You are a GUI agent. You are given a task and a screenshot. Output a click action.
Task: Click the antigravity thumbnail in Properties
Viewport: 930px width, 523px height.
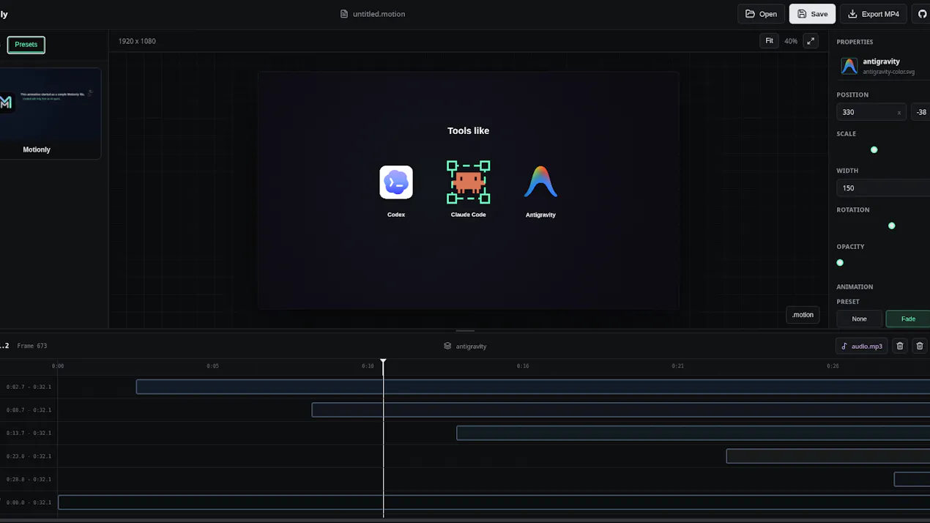point(849,67)
